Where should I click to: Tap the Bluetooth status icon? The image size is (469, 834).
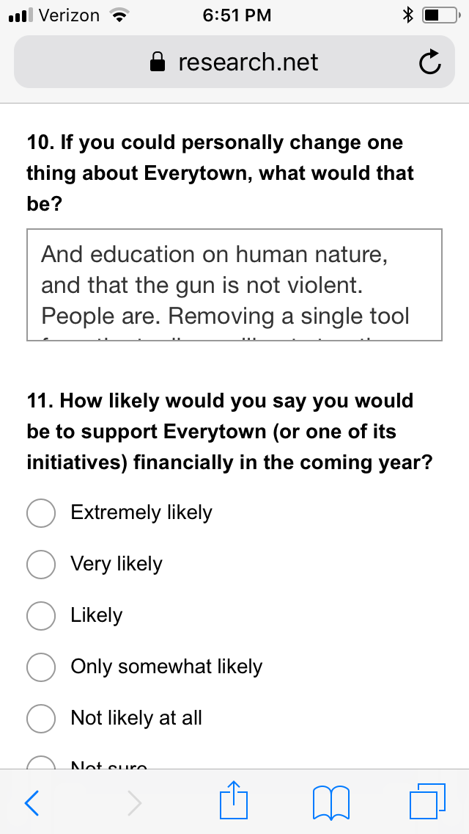407,15
